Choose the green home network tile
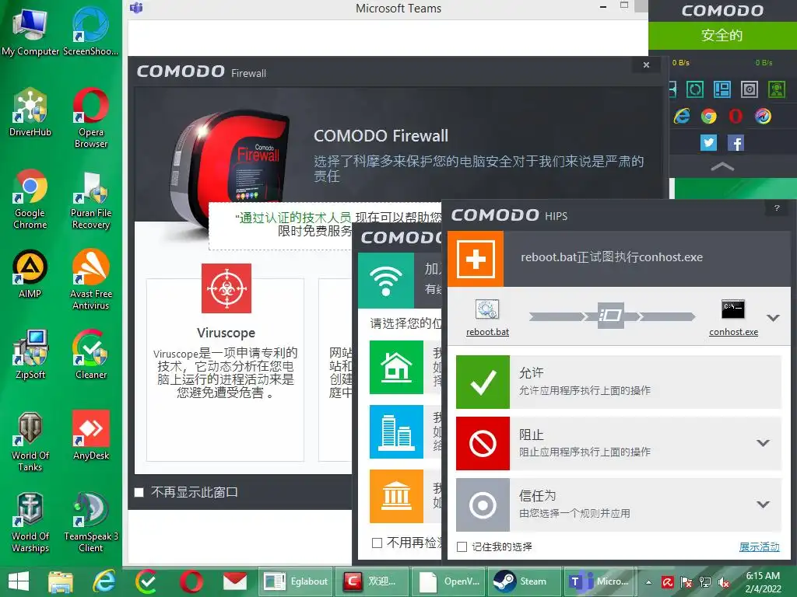 pos(396,367)
